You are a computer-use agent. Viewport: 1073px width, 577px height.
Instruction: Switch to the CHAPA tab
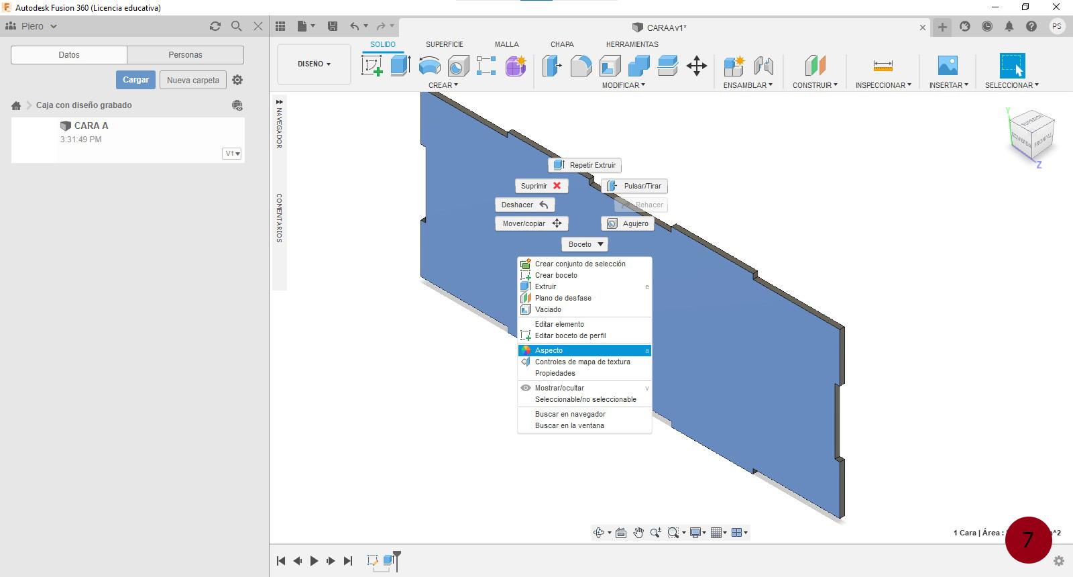coord(562,44)
